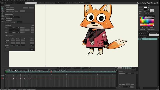Open the Display dropdown
The width and height of the screenshot is (160, 90).
[135, 68]
